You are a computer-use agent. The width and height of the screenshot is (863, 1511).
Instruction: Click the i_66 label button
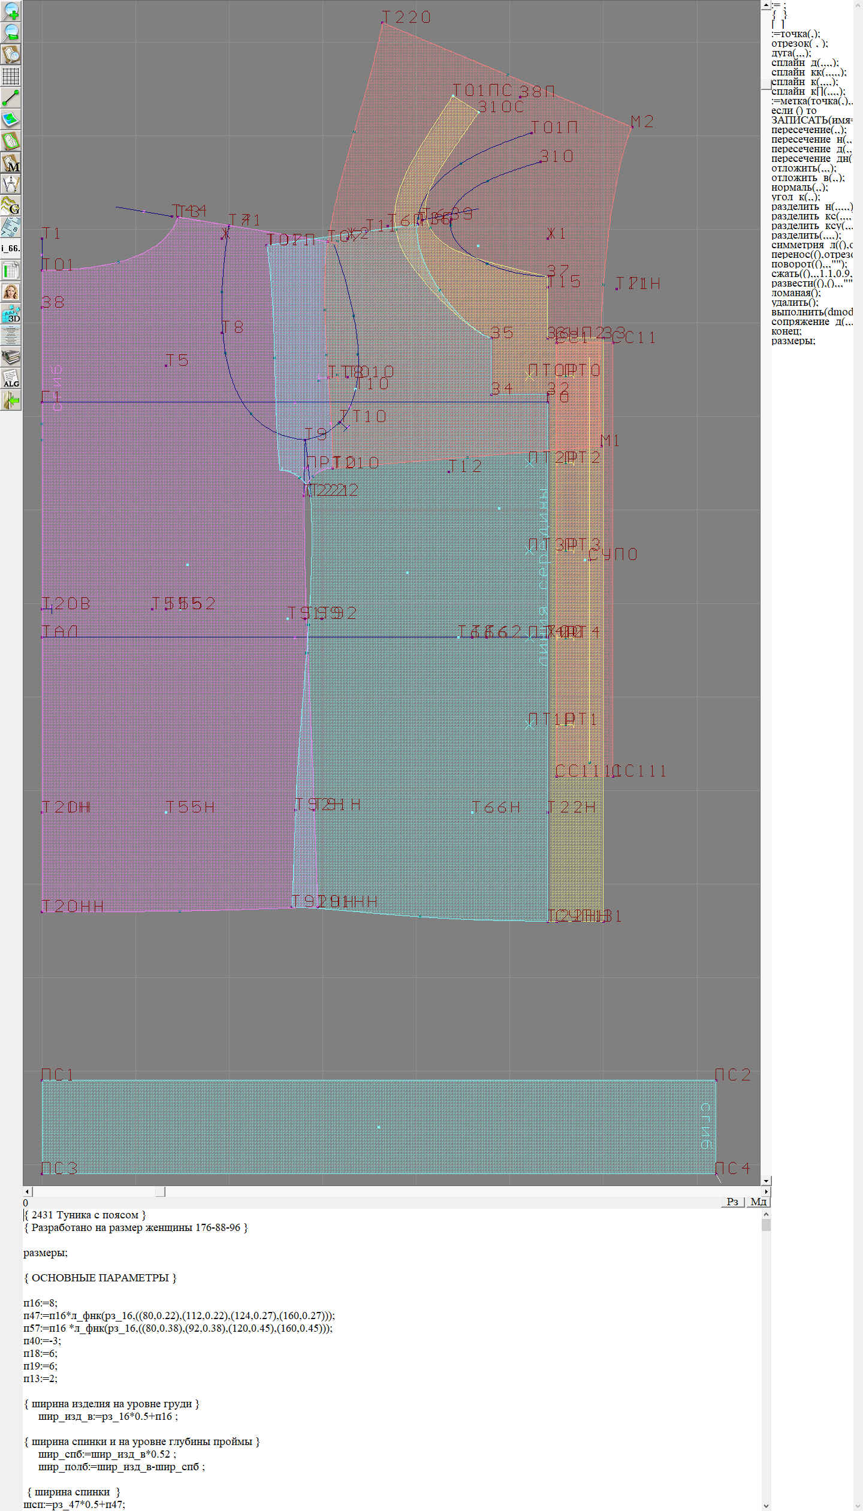[x=11, y=248]
